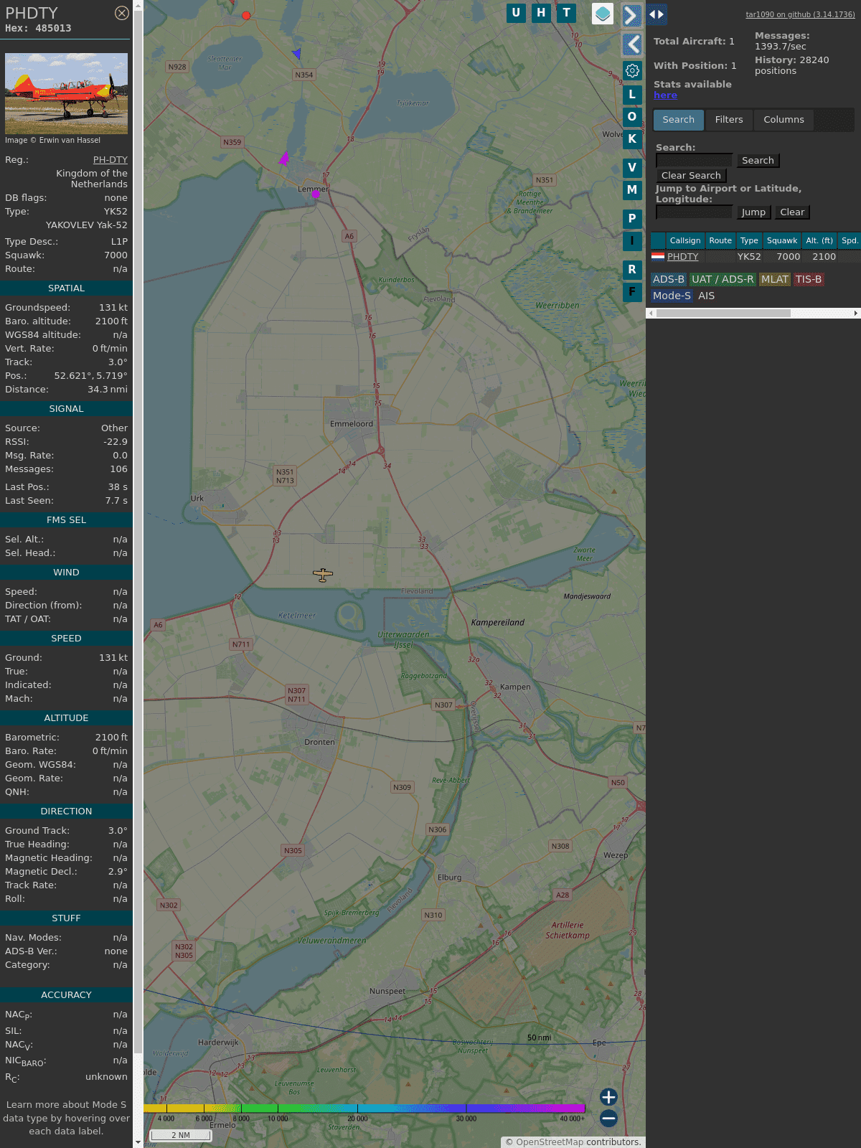Click the red dot marker on map
The width and height of the screenshot is (861, 1148).
tap(246, 15)
